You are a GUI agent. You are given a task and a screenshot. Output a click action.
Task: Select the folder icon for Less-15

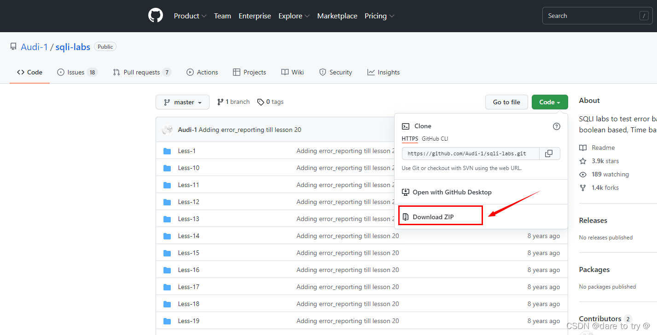point(167,253)
